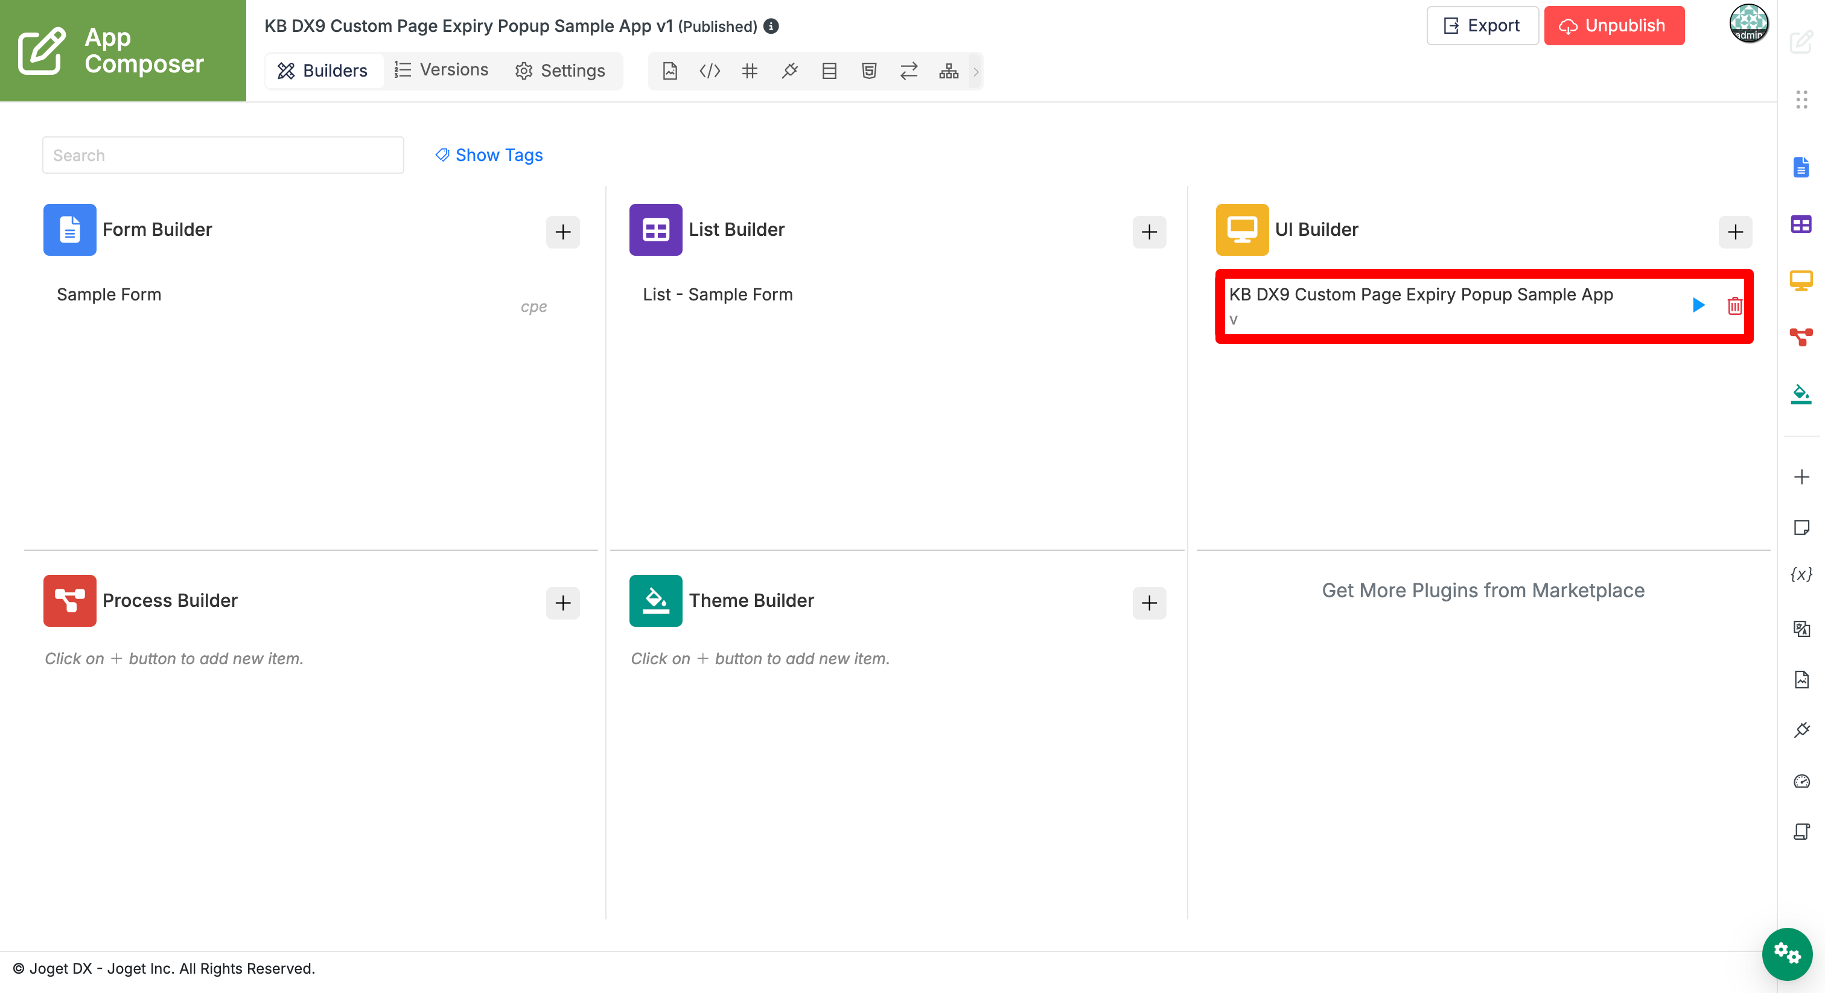Add a new UI in UI Builder

tap(1734, 232)
